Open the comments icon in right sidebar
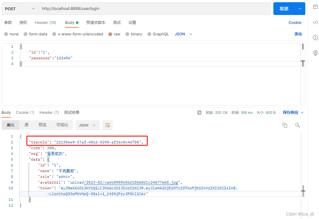The height and width of the screenshot is (219, 319). (x=315, y=7)
